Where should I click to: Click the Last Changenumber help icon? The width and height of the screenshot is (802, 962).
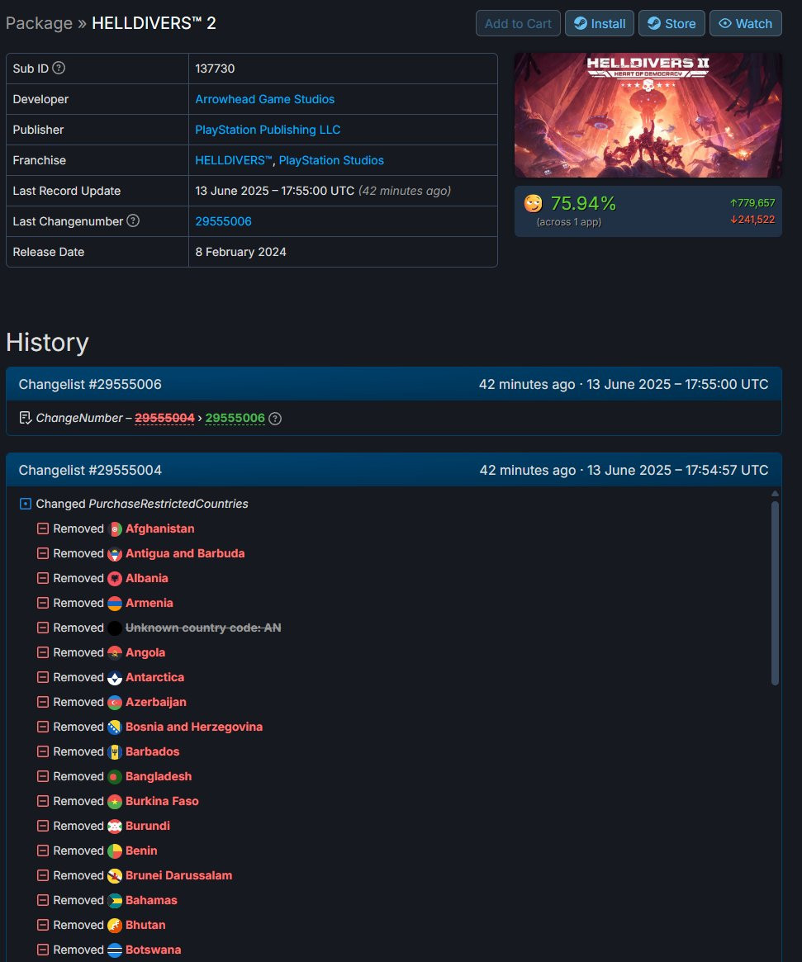point(132,220)
